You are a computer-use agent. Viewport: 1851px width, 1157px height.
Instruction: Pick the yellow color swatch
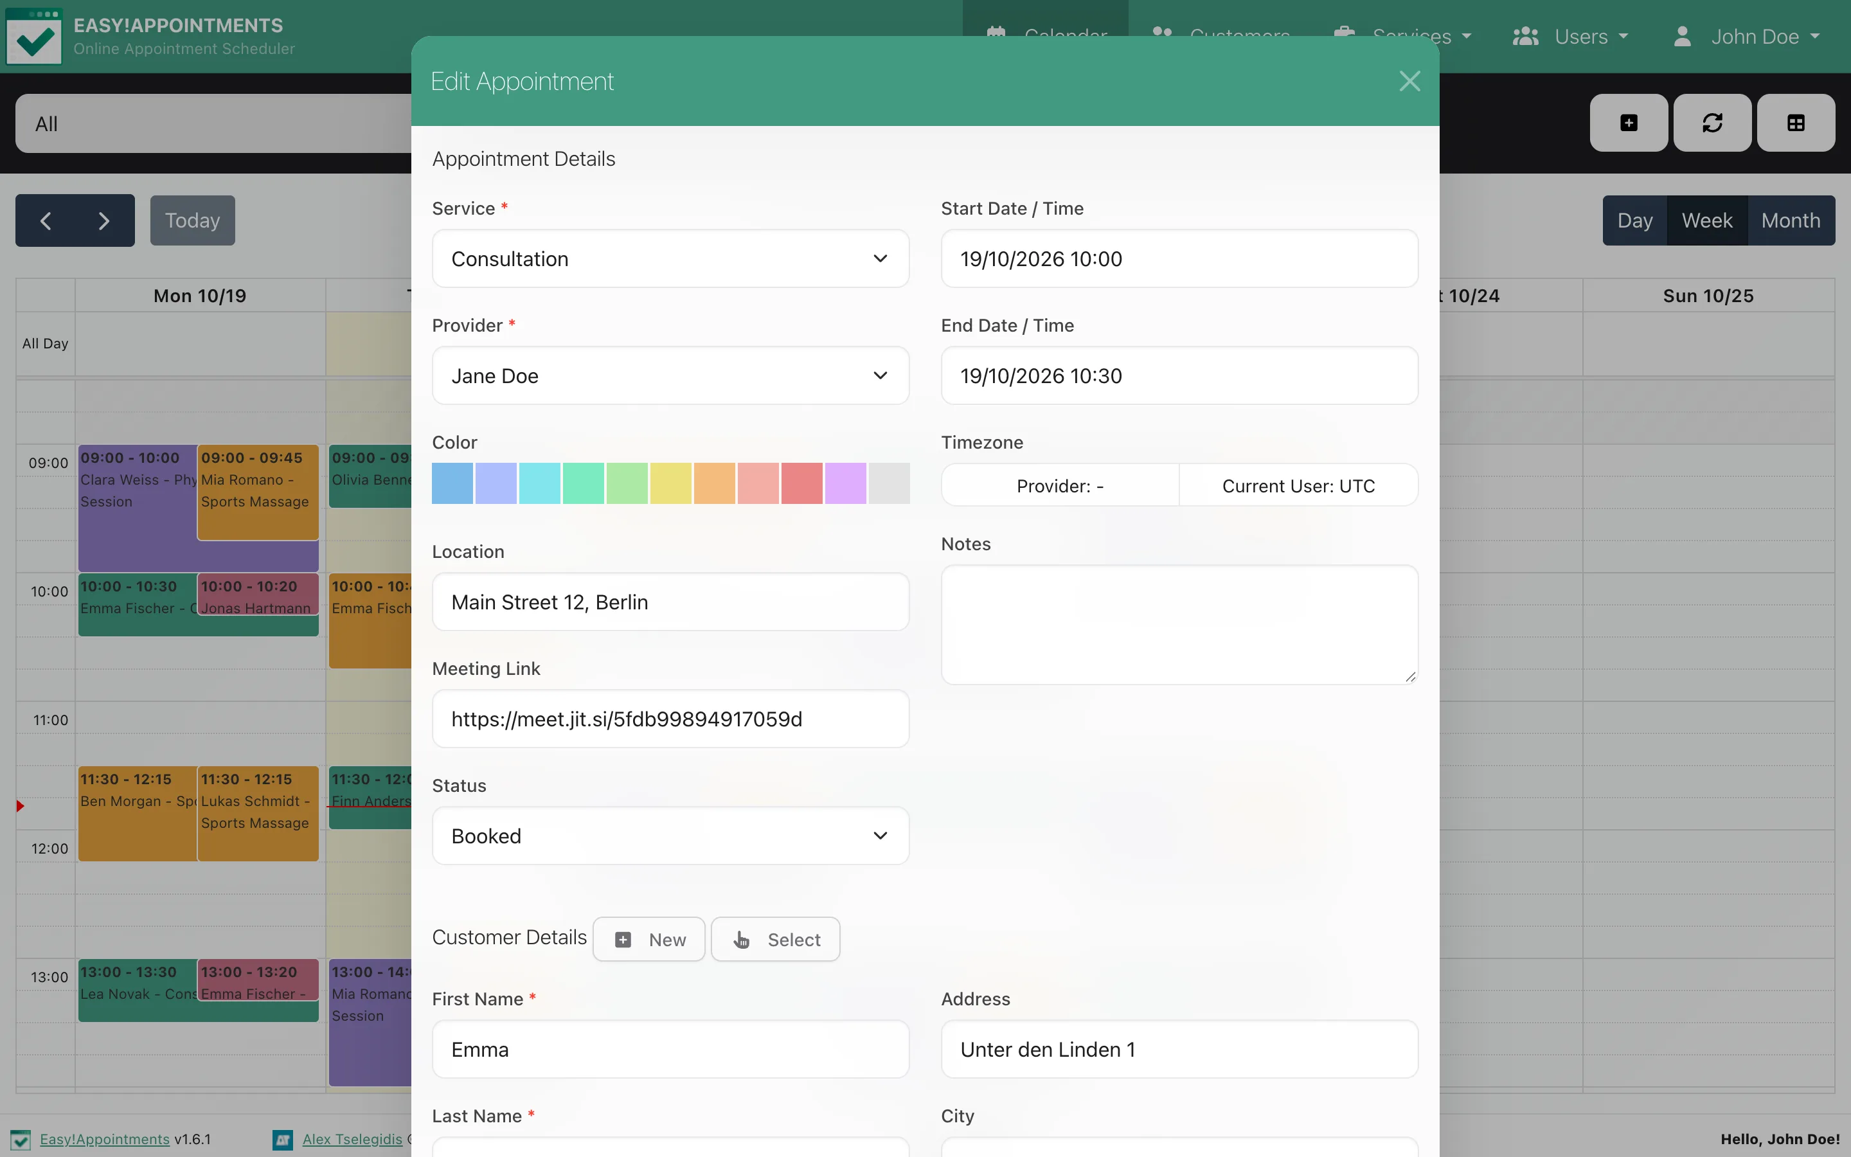point(670,483)
